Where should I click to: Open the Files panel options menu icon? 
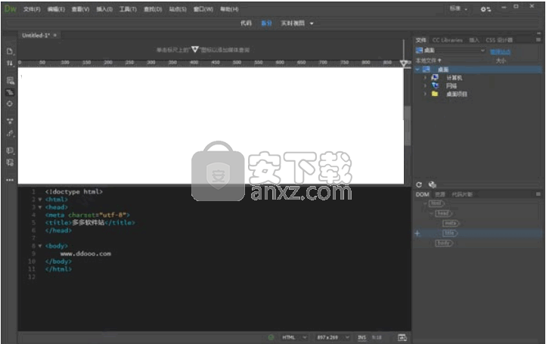538,40
